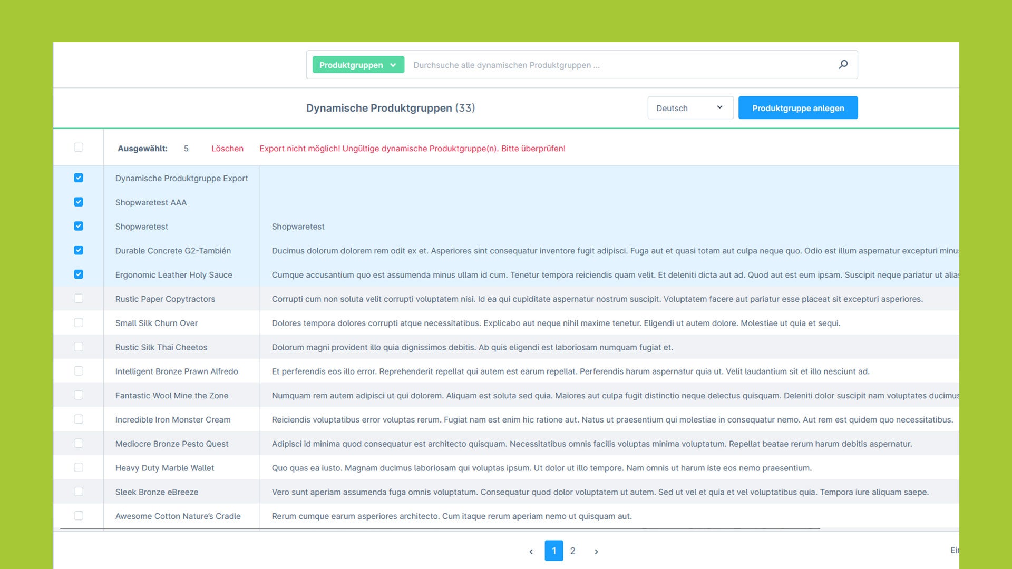Click description starting 'Dolores tempora dolores'

pyautogui.click(x=556, y=323)
